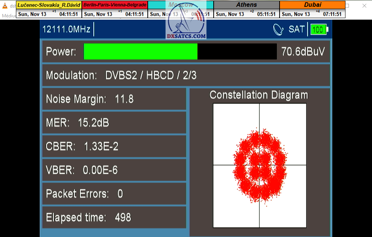Viewport: 372px width, 237px height.
Task: Click the VBER 0.00E-6 row
Action: point(114,170)
